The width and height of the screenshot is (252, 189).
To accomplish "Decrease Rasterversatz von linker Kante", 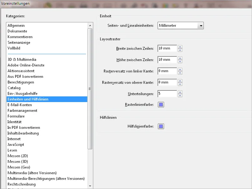I will click(x=180, y=73).
